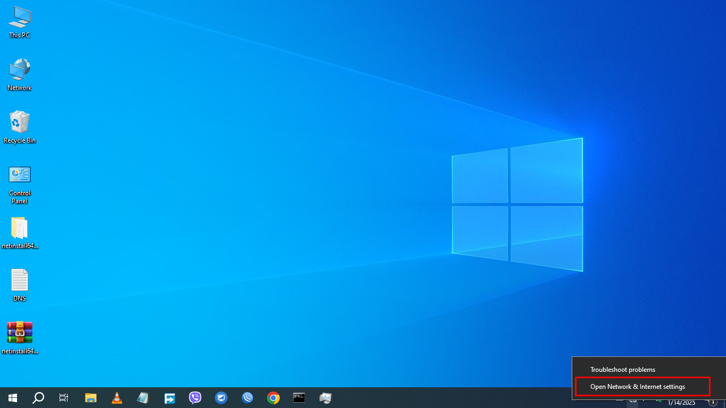The width and height of the screenshot is (726, 408).
Task: Launch File Explorer from the taskbar
Action: 91,398
